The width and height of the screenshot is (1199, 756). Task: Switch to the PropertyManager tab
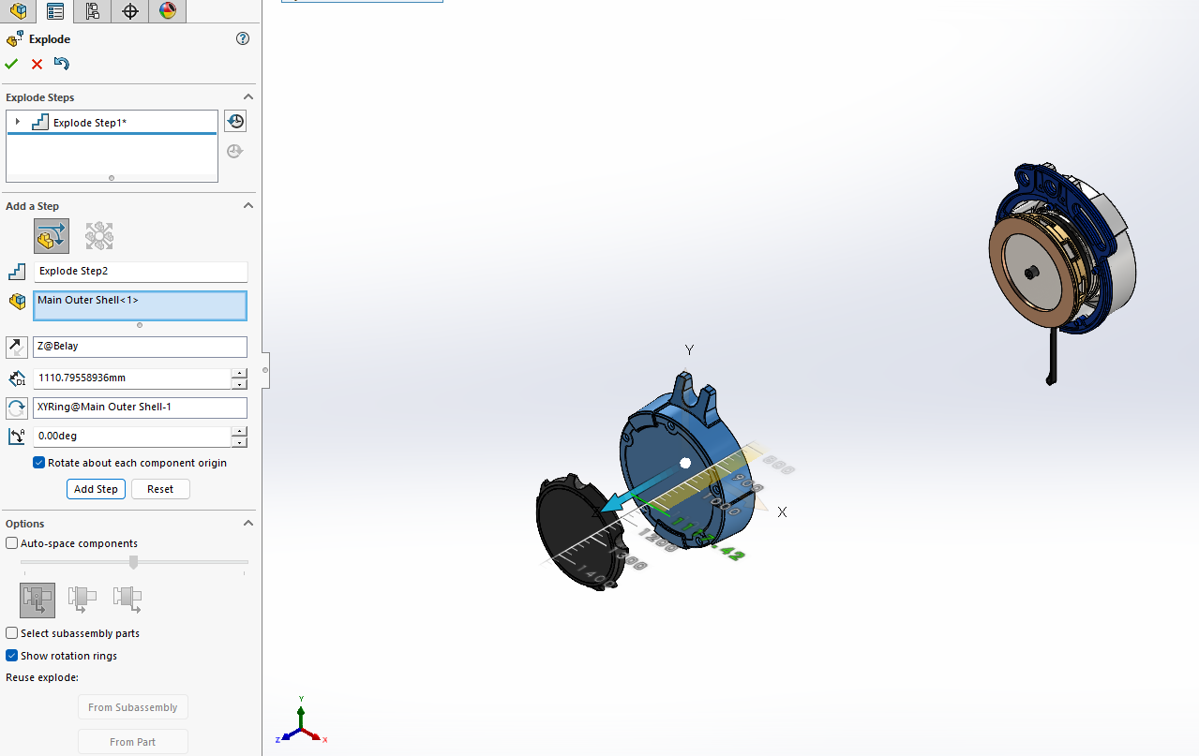click(x=54, y=11)
